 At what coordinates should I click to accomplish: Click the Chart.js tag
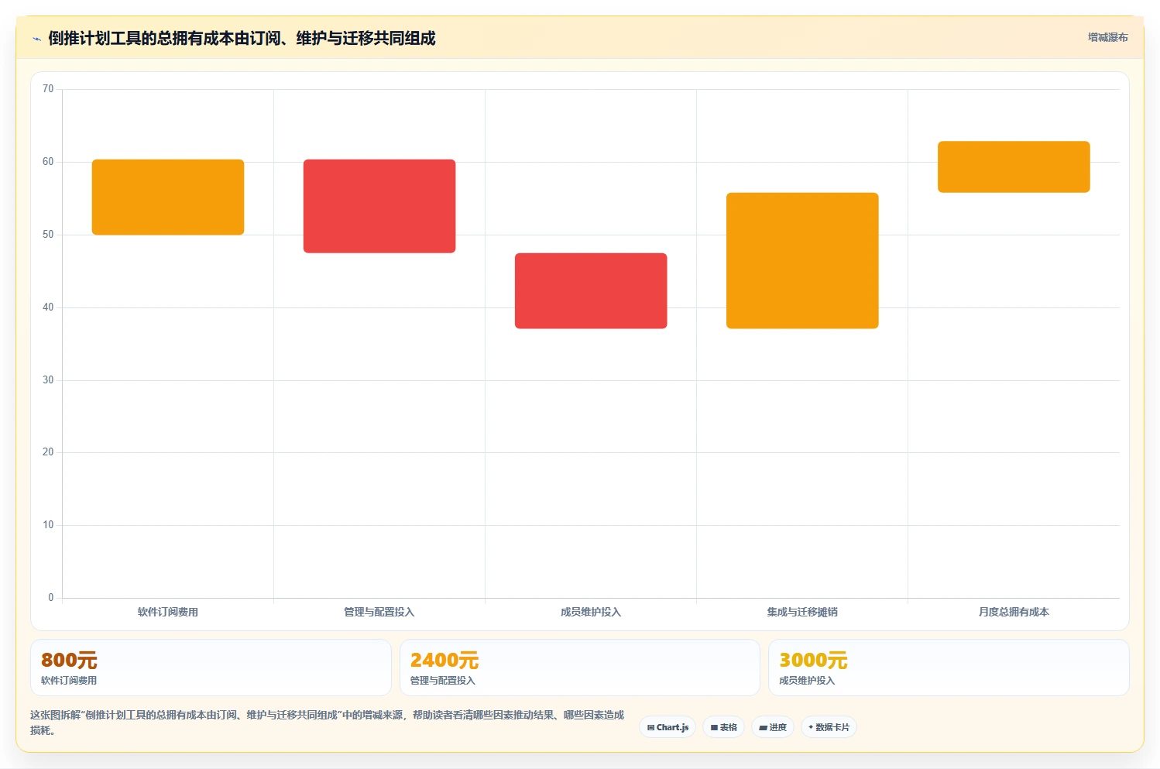tap(668, 727)
